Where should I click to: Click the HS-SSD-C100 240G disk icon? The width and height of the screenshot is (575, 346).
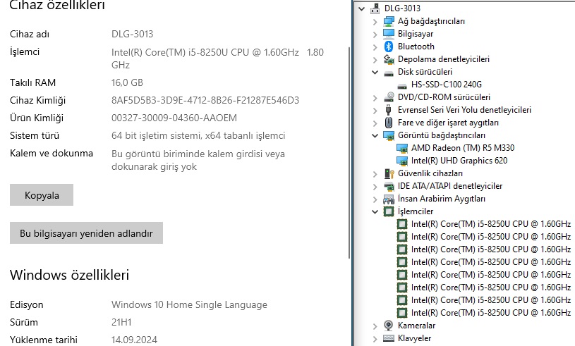pos(402,85)
